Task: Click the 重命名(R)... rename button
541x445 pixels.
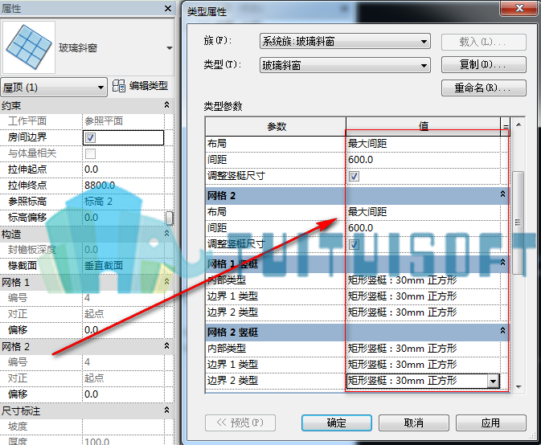Action: pyautogui.click(x=483, y=88)
